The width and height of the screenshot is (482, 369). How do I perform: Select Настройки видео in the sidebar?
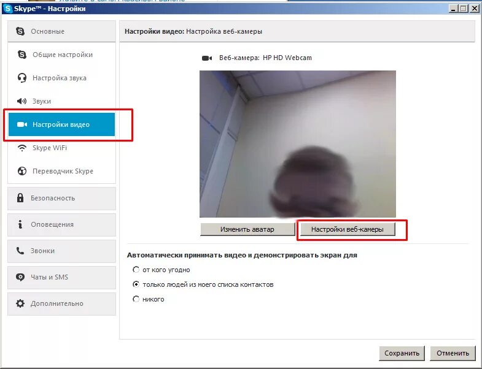(x=62, y=124)
